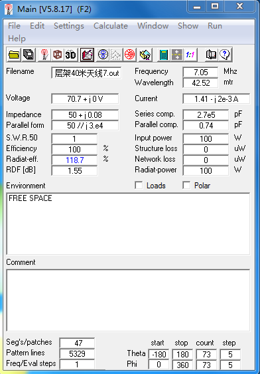Open the Calculate menu
The height and width of the screenshot is (374, 260).
(111, 26)
